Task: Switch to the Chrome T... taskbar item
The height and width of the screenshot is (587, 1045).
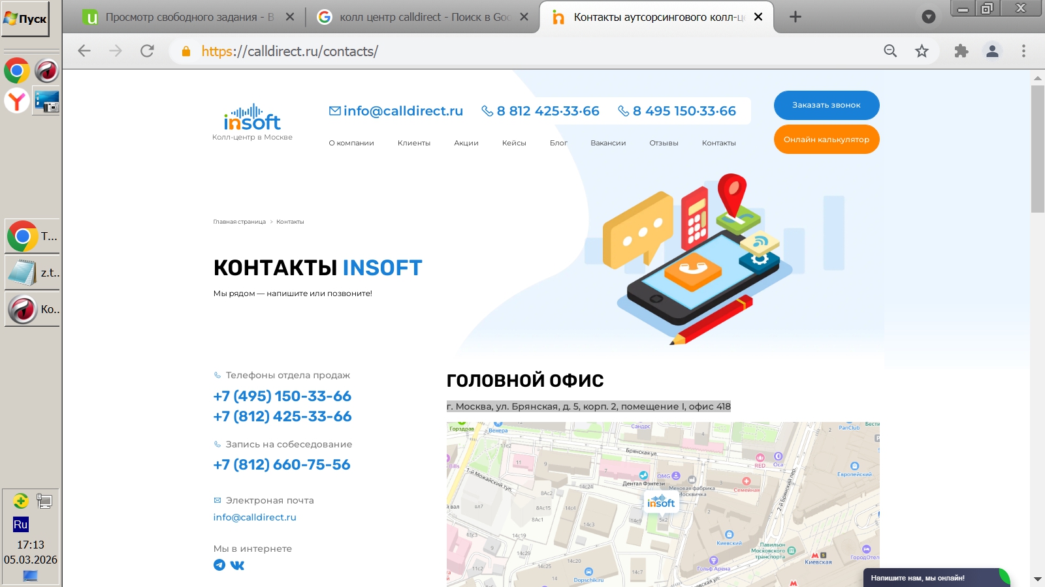Action: [x=32, y=236]
